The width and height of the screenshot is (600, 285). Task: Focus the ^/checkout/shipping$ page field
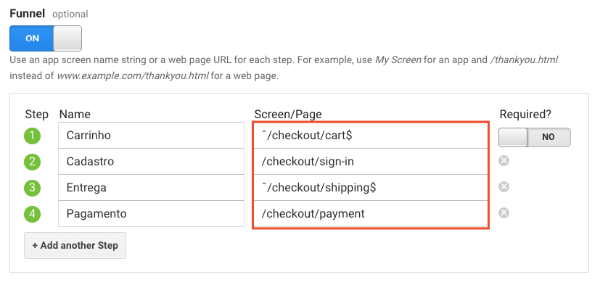pos(371,187)
